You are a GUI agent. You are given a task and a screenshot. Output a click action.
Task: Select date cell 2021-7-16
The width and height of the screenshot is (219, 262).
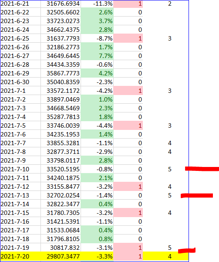[20, 221]
